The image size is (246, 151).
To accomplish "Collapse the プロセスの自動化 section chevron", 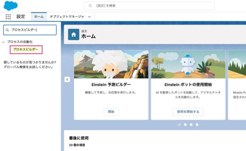I will (3, 42).
